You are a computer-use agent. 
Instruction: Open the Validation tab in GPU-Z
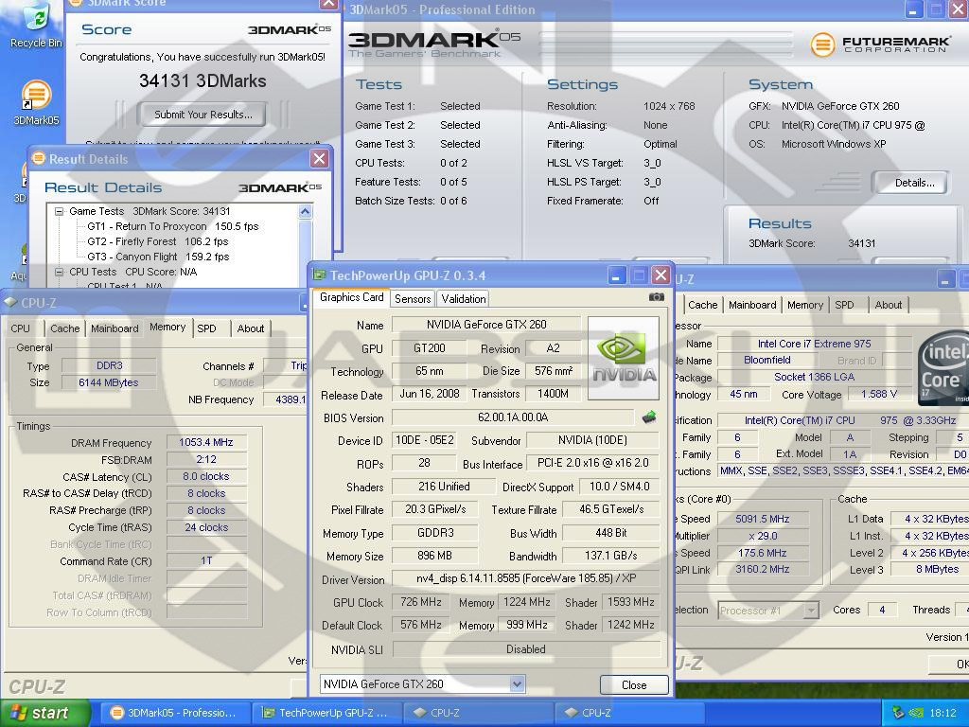click(x=464, y=299)
